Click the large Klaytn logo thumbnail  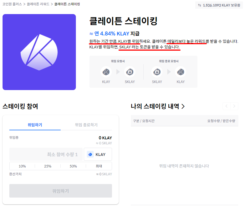[39, 52]
